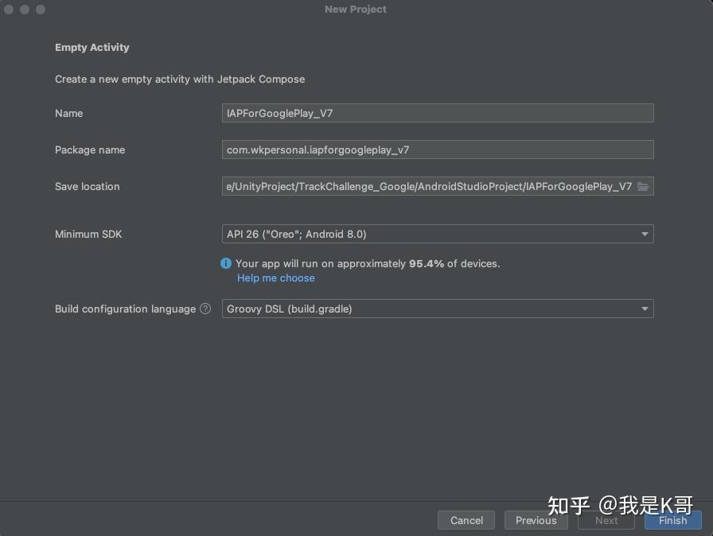Go back with the Previous button
The height and width of the screenshot is (536, 713).
pos(536,520)
